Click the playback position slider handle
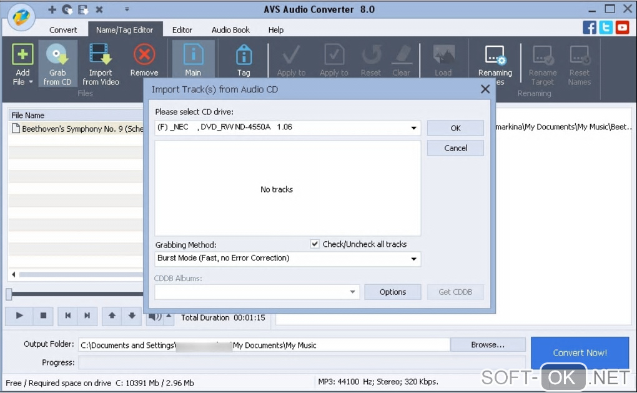 (9, 294)
